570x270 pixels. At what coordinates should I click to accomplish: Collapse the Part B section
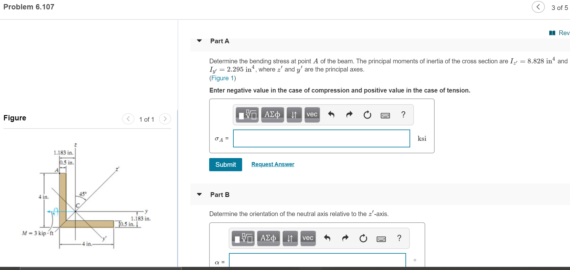199,194
